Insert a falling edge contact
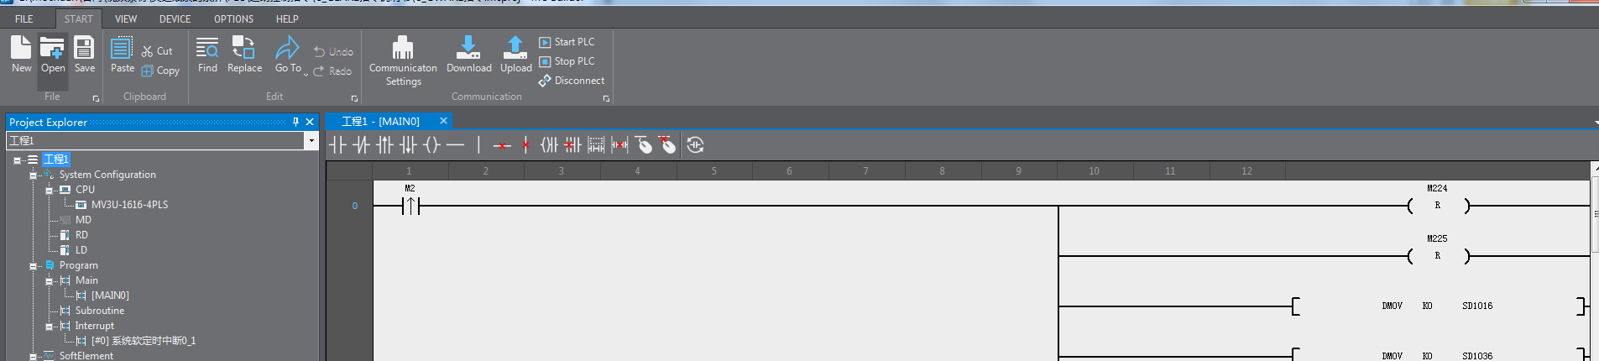Image resolution: width=1599 pixels, height=361 pixels. click(408, 145)
